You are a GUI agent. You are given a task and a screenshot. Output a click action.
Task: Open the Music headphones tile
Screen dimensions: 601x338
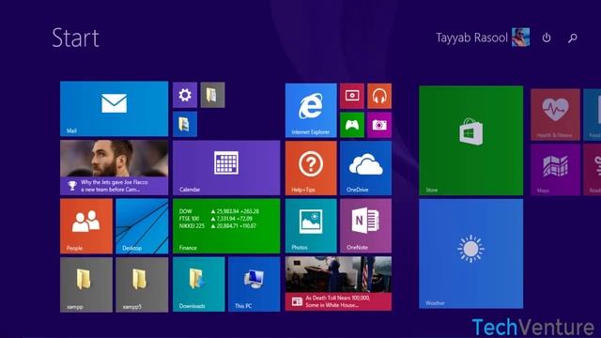(x=379, y=96)
